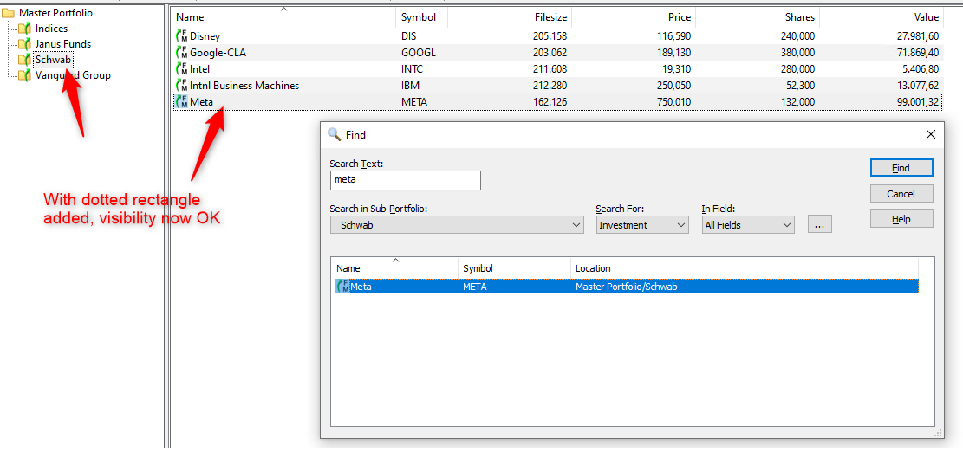Sort main list by Name column
The height and width of the screenshot is (451, 963).
(283, 17)
